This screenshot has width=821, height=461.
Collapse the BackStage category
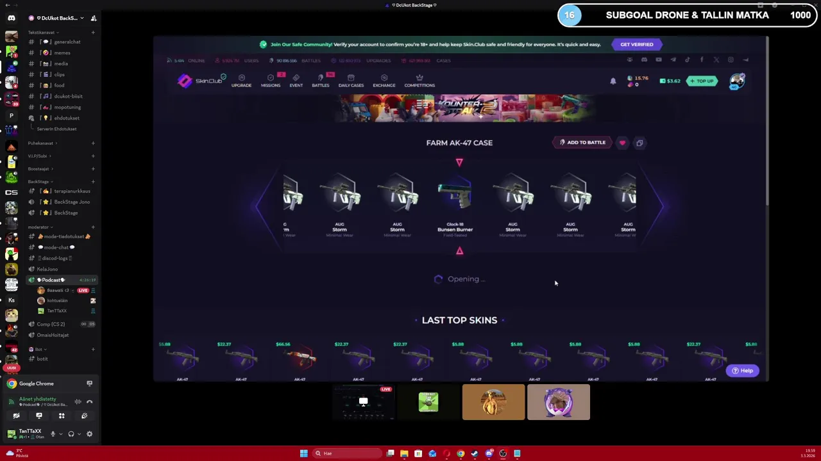pos(40,181)
